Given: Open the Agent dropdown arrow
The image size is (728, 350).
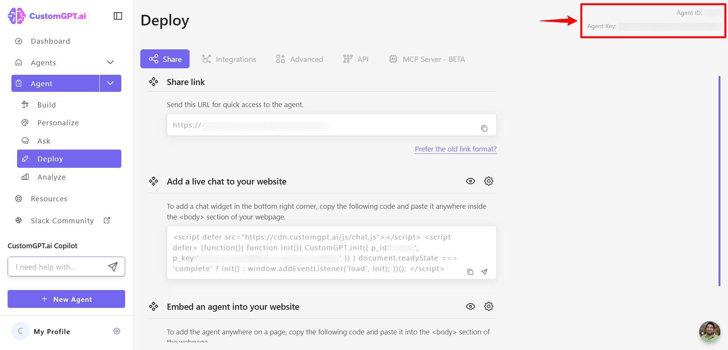Looking at the screenshot, I should pyautogui.click(x=110, y=84).
